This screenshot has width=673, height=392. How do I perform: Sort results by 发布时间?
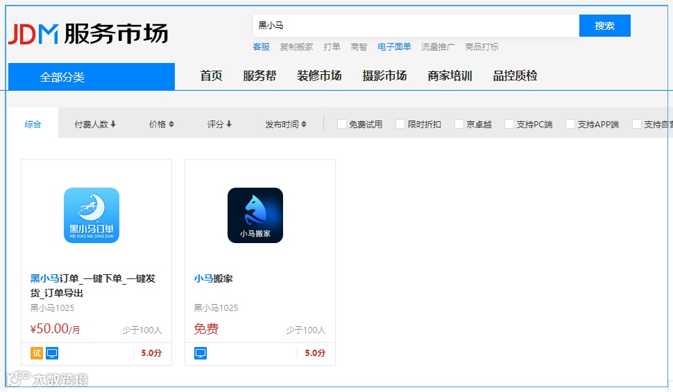coord(286,124)
